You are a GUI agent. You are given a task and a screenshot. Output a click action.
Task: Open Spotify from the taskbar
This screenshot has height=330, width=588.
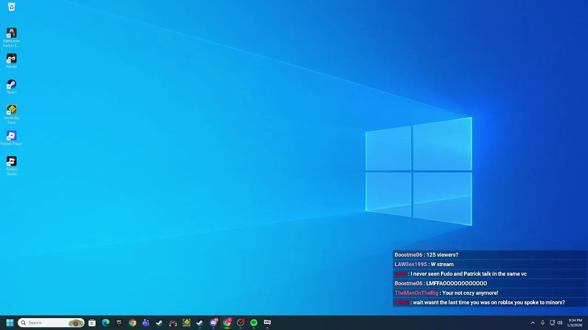[254, 323]
